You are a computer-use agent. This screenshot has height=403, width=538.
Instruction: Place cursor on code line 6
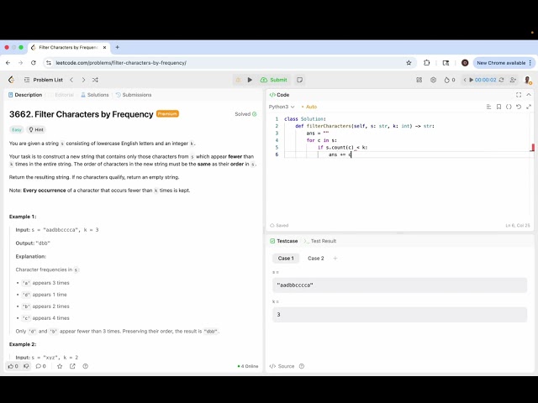pyautogui.click(x=405, y=154)
